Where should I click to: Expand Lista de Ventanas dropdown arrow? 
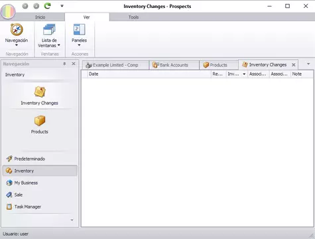click(x=59, y=45)
